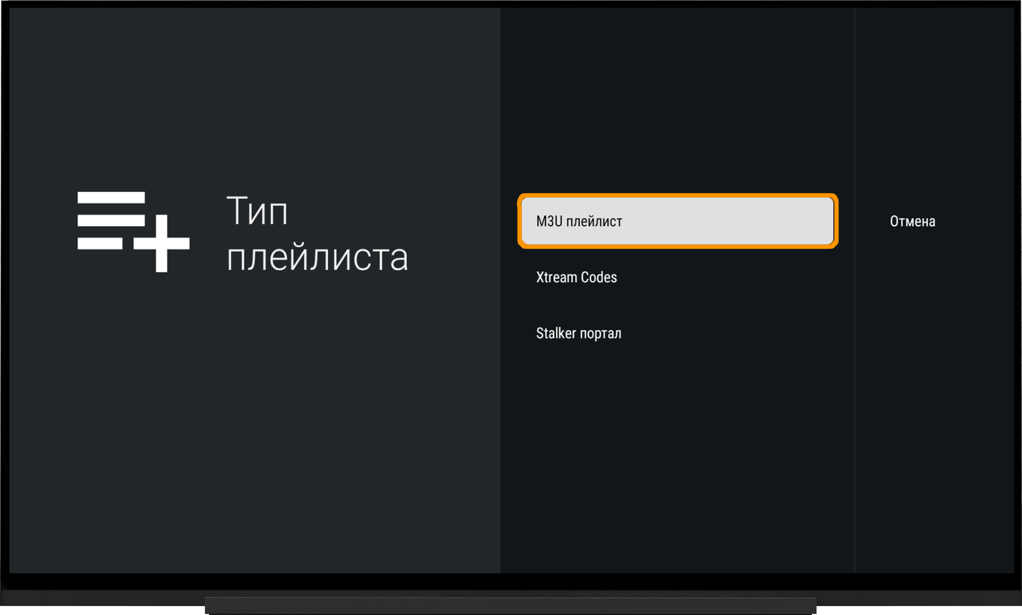
Task: Click the Xtream Codes label text
Action: [576, 277]
